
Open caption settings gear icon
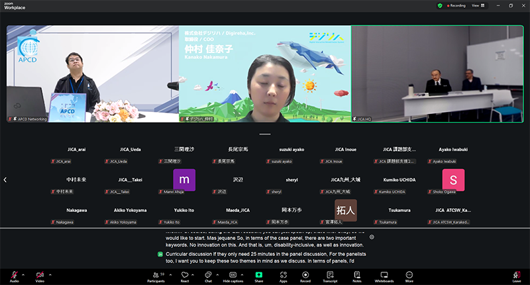pos(372,237)
